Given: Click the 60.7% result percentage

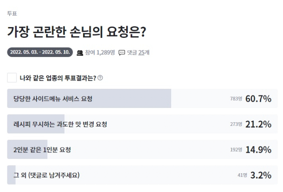Looking at the screenshot, I should [x=258, y=99].
